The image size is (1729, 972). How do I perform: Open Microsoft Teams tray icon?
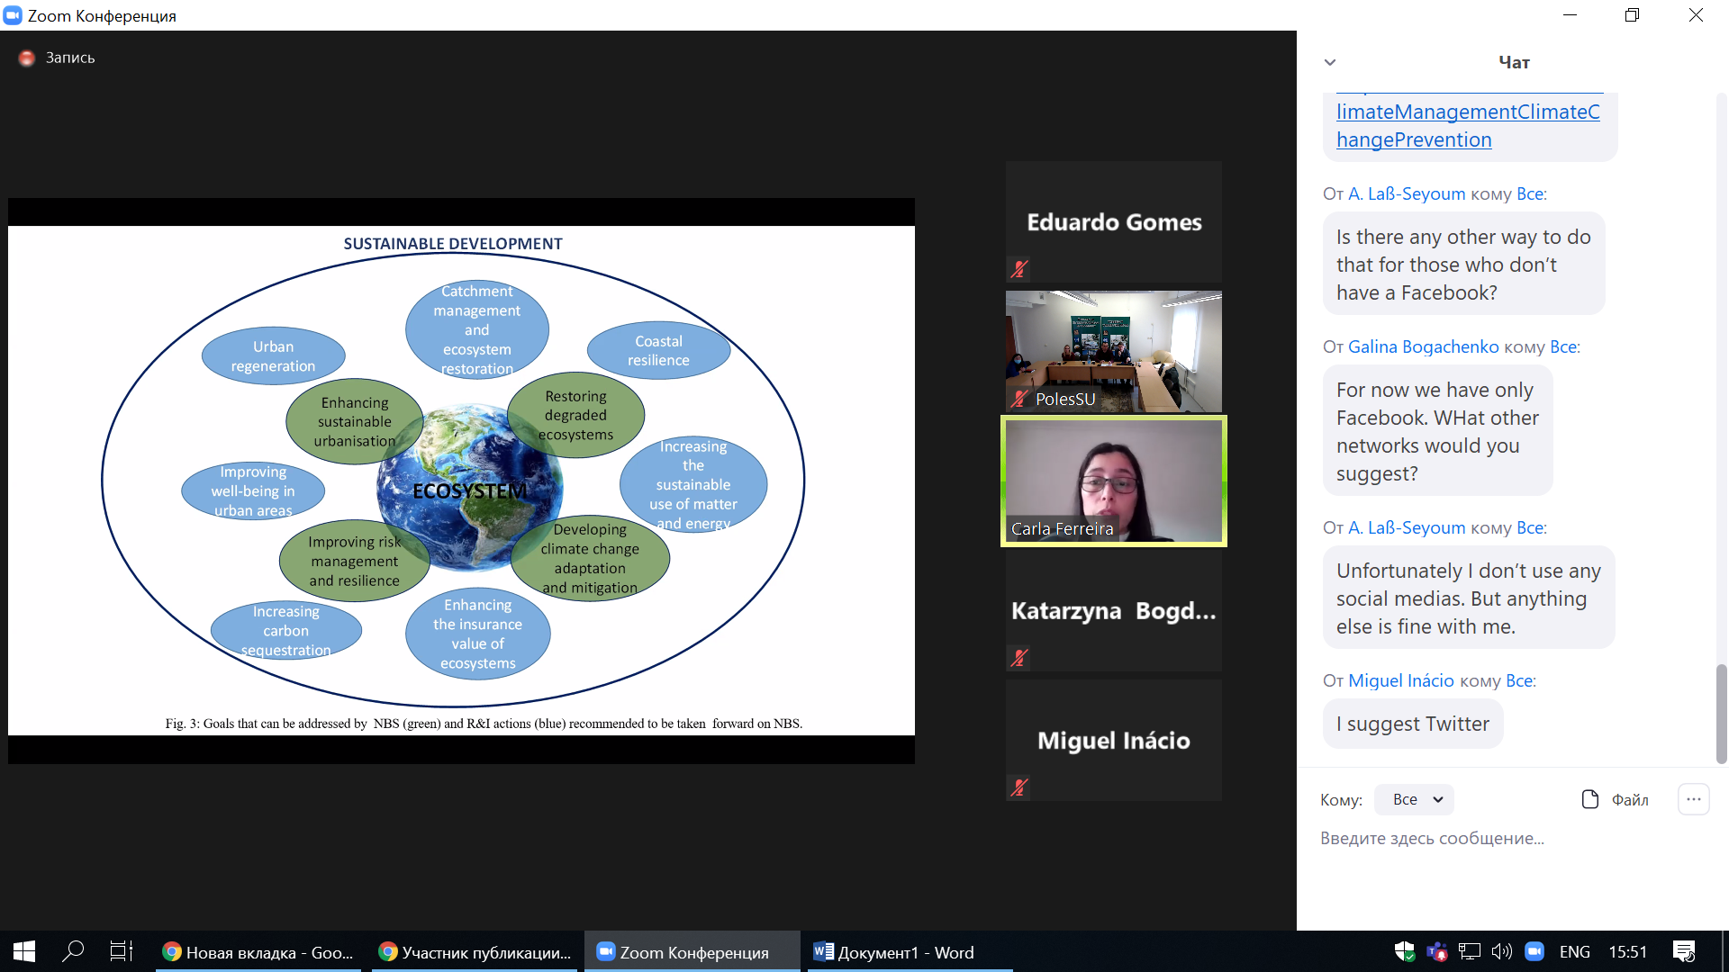tap(1437, 951)
